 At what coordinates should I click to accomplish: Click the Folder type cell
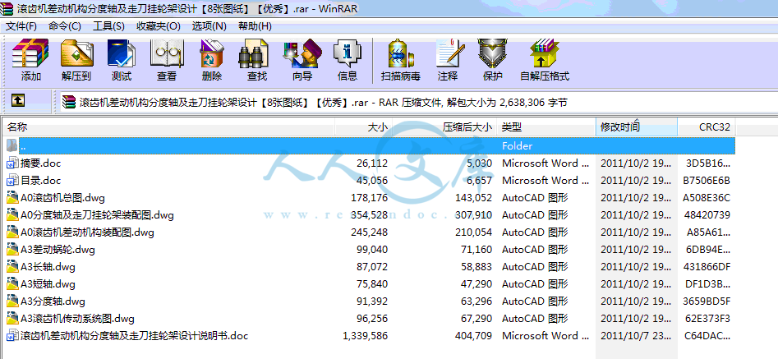pyautogui.click(x=517, y=145)
